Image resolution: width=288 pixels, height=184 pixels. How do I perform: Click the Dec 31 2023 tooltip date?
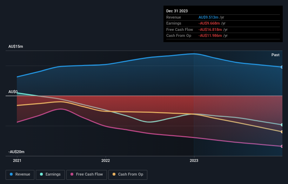(x=177, y=11)
